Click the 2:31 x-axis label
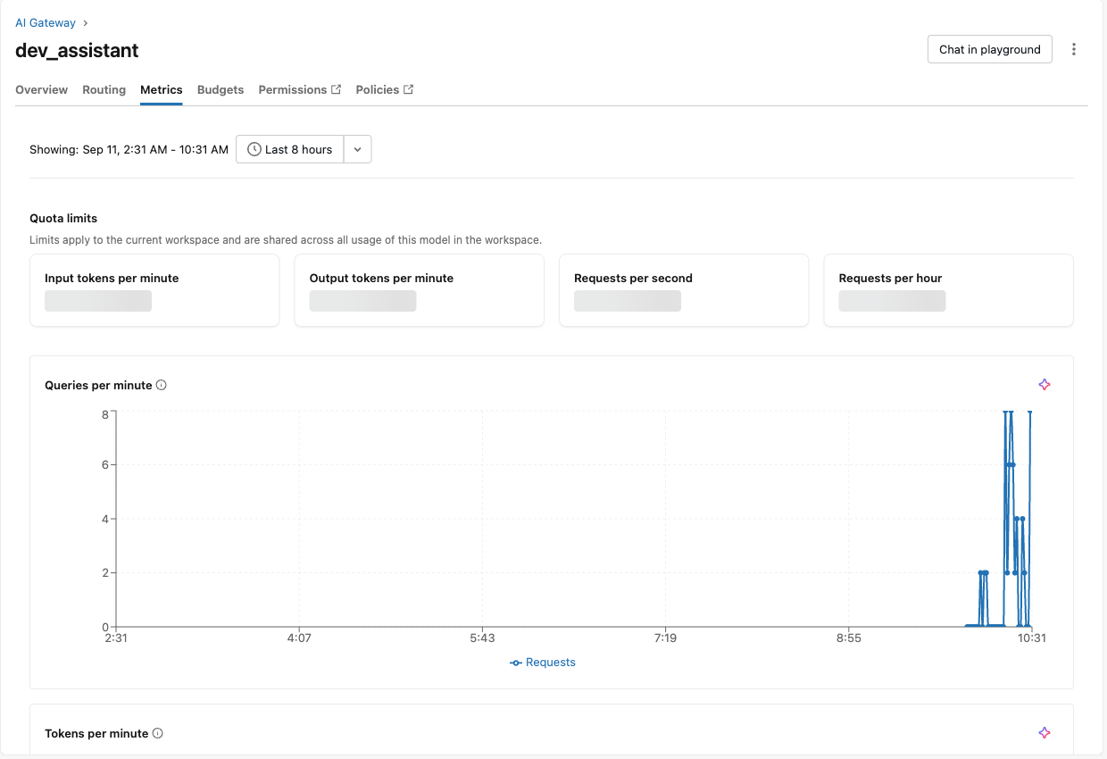Image resolution: width=1107 pixels, height=759 pixels. 117,638
